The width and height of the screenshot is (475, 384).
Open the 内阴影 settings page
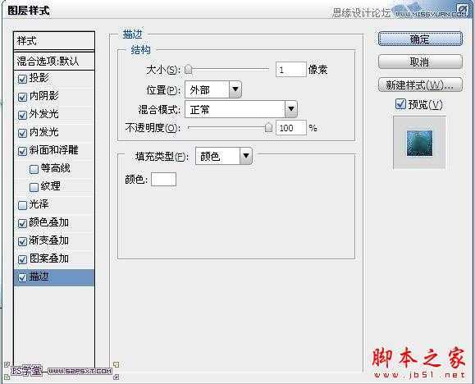(x=43, y=96)
